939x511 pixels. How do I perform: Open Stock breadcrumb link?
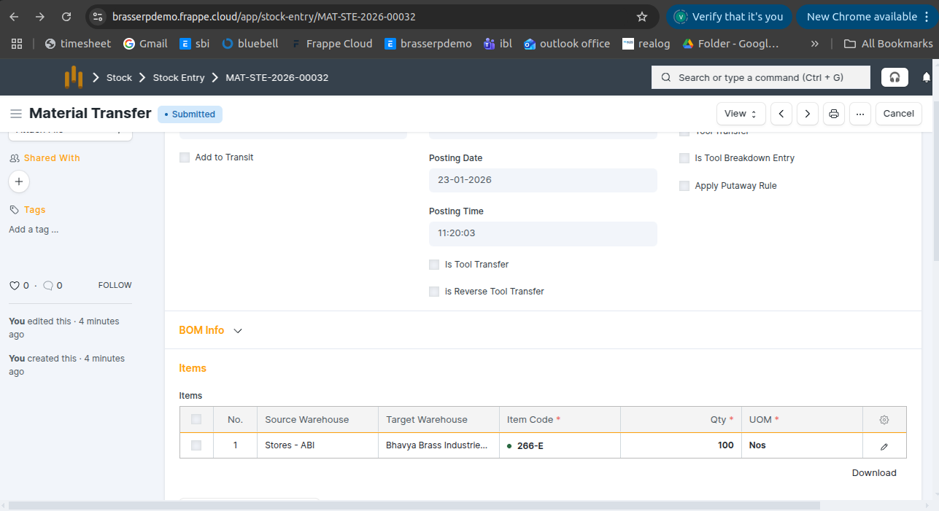coord(119,77)
